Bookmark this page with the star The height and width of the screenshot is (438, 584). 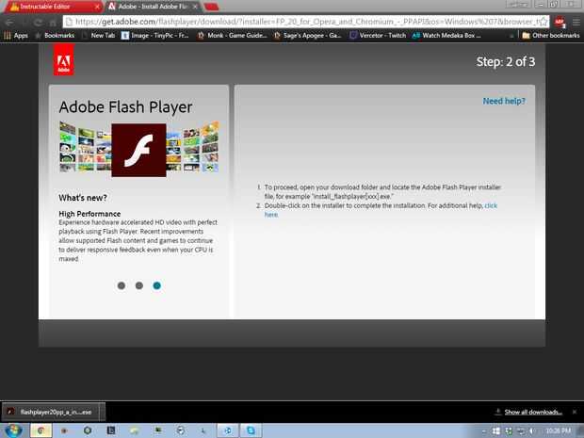[x=543, y=22]
